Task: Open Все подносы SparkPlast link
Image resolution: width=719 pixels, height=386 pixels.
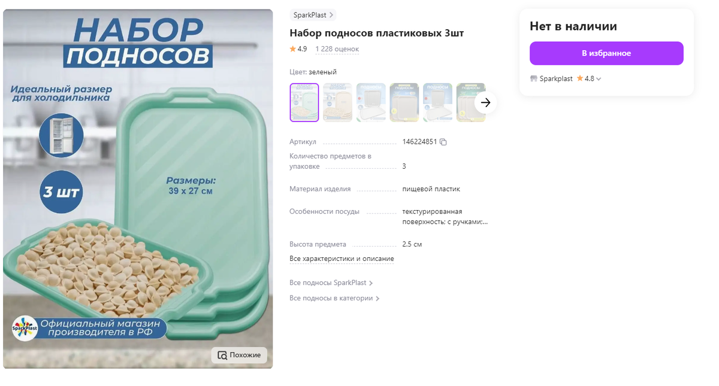Action: tap(331, 282)
